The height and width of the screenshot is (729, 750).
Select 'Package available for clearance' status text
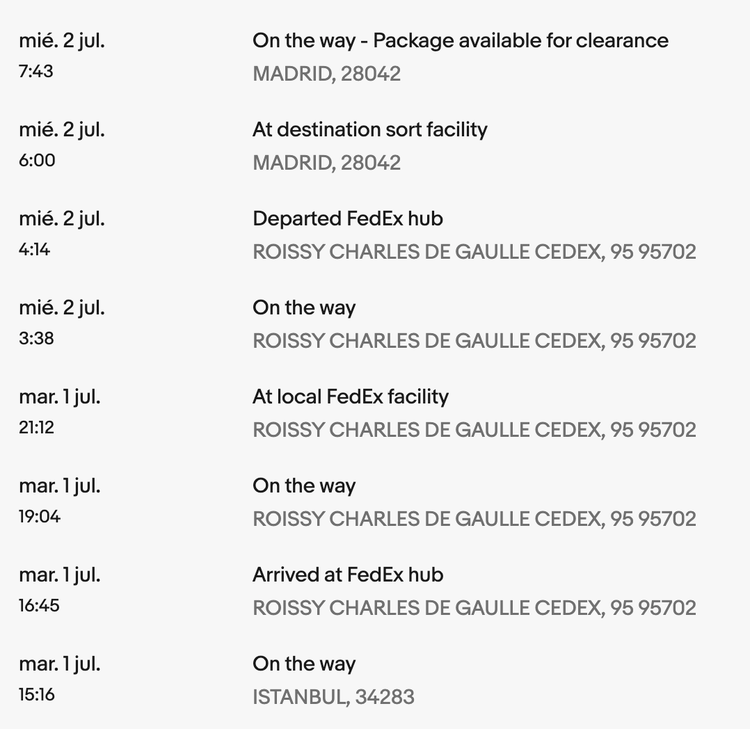[520, 41]
